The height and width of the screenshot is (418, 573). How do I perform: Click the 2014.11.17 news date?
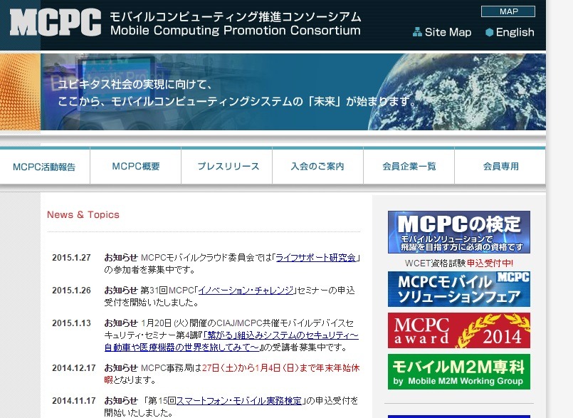74,401
